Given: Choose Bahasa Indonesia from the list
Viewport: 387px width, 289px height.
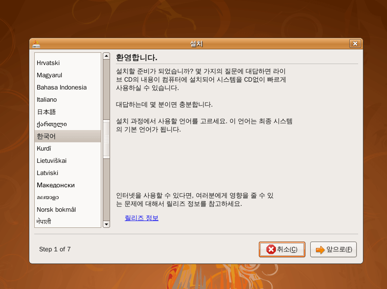Looking at the screenshot, I should coord(68,88).
